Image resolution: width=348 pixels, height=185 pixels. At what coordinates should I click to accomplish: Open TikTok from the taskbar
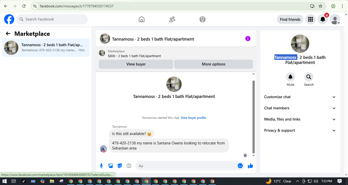click(24, 181)
